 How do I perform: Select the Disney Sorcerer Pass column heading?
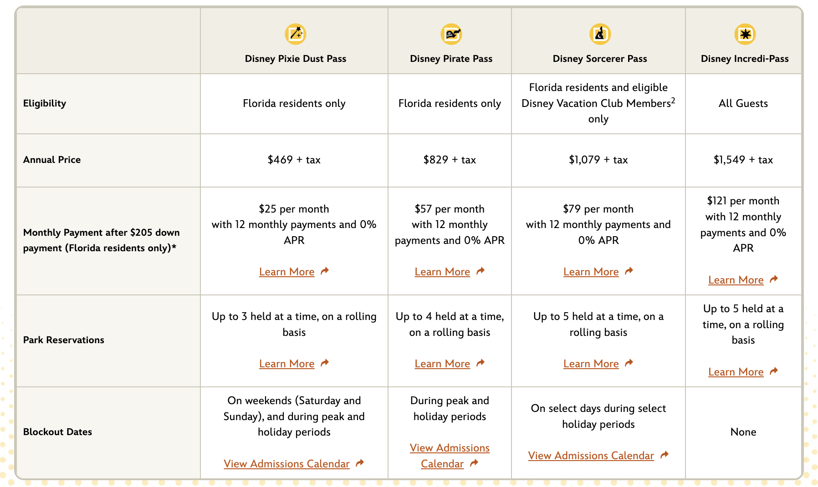coord(600,59)
